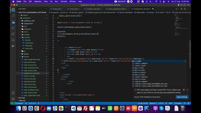The image size is (201, 113).
Task: Click the remote window indicator in status bar
Action: coord(12,103)
